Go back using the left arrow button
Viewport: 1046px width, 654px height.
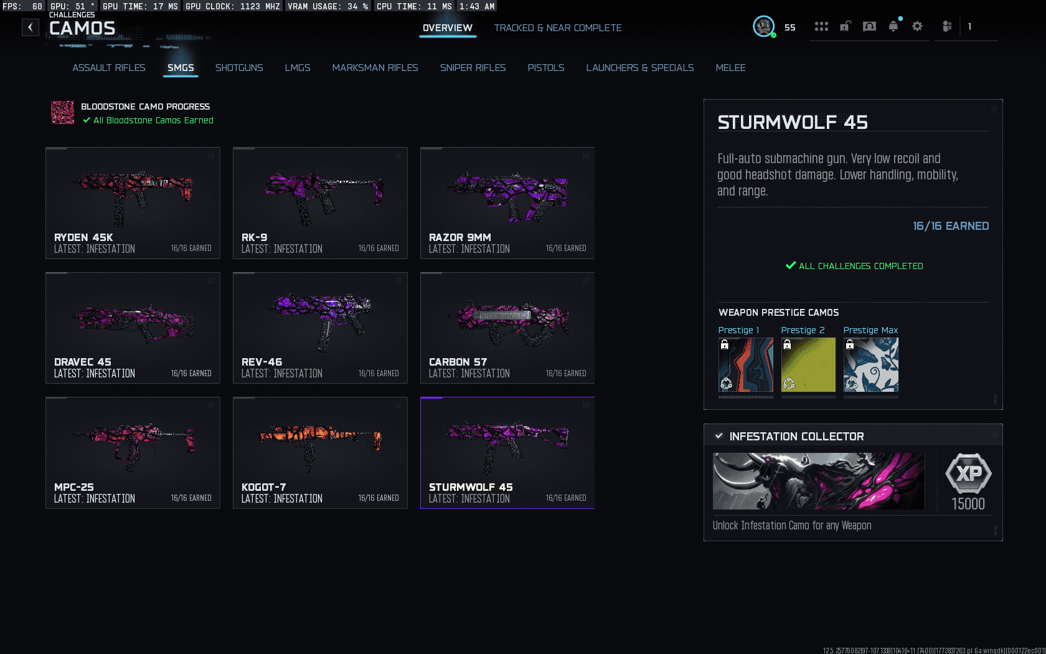coord(30,27)
